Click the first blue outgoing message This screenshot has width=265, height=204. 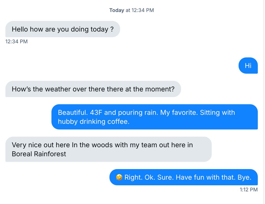pyautogui.click(x=248, y=66)
